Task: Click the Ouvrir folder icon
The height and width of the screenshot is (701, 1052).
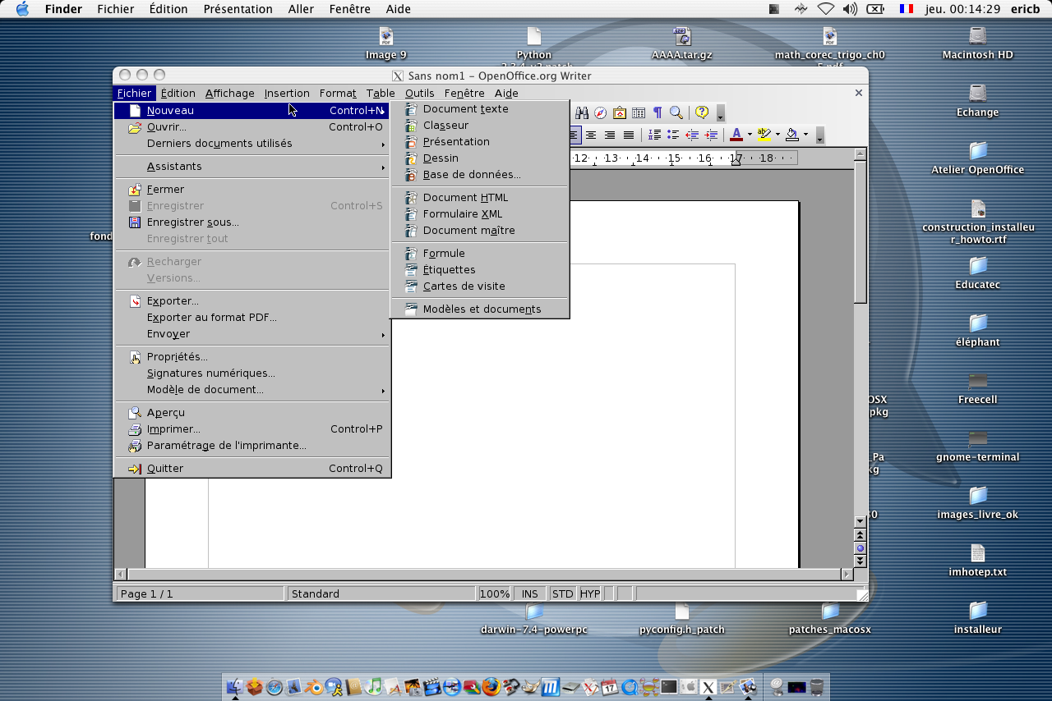Action: (135, 127)
